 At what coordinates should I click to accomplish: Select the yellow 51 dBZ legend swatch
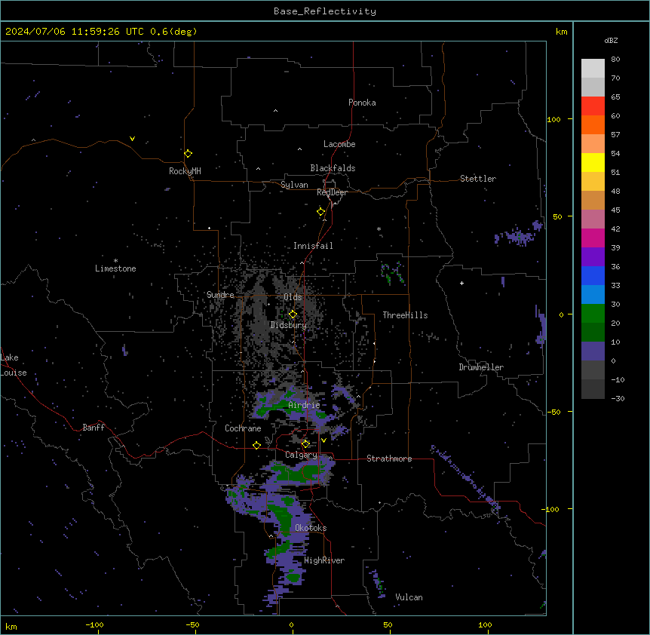pyautogui.click(x=593, y=162)
